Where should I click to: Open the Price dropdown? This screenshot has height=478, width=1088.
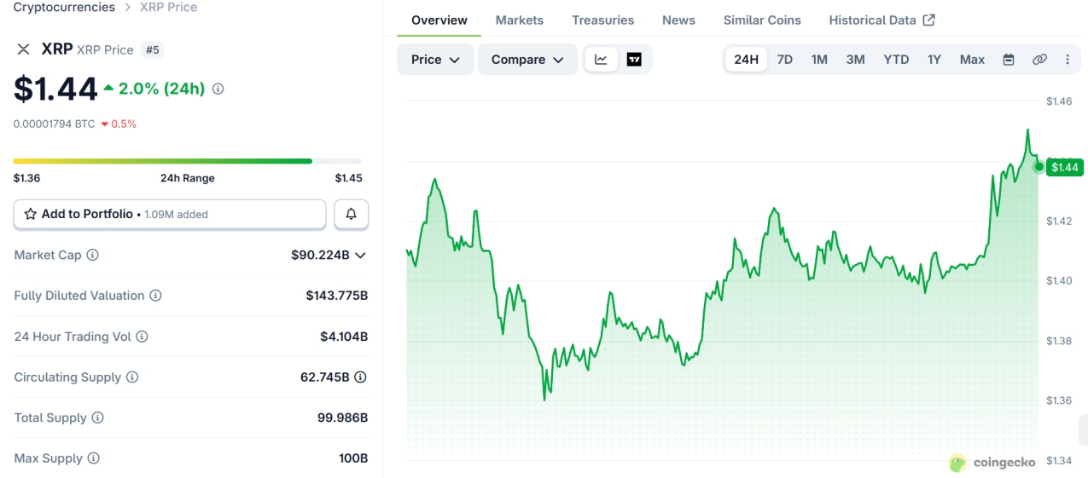click(435, 60)
